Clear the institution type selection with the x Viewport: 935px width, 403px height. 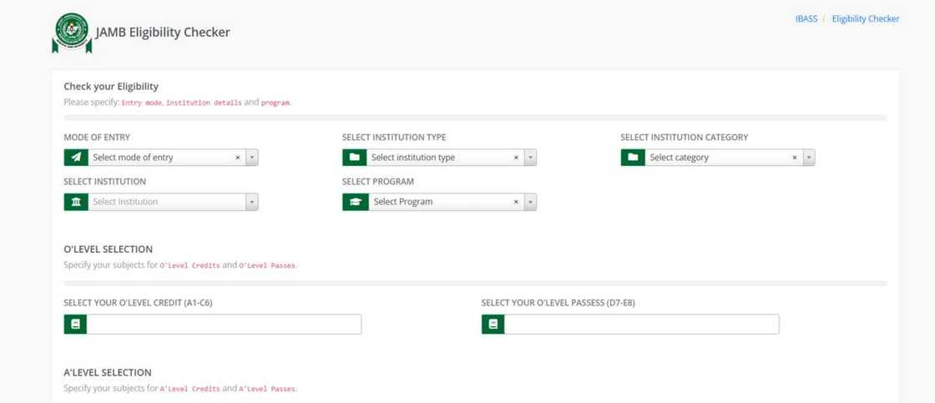[516, 158]
